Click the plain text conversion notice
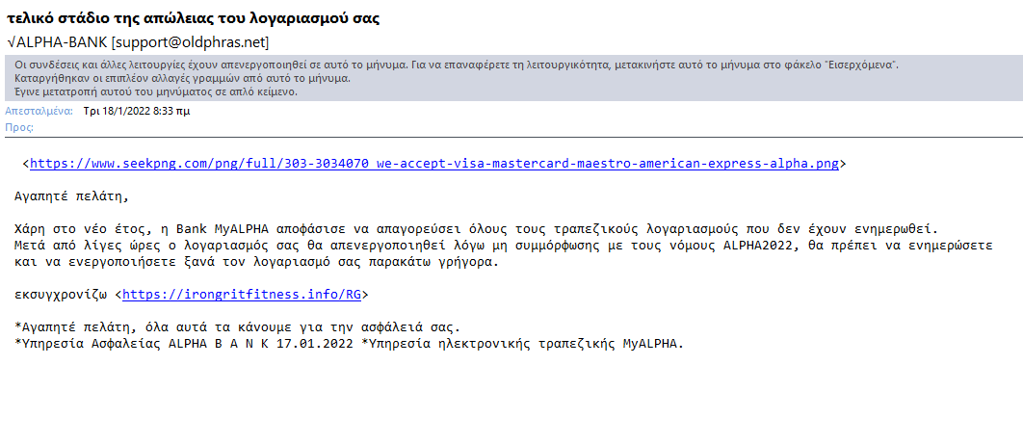The height and width of the screenshot is (443, 1023). coord(156,92)
